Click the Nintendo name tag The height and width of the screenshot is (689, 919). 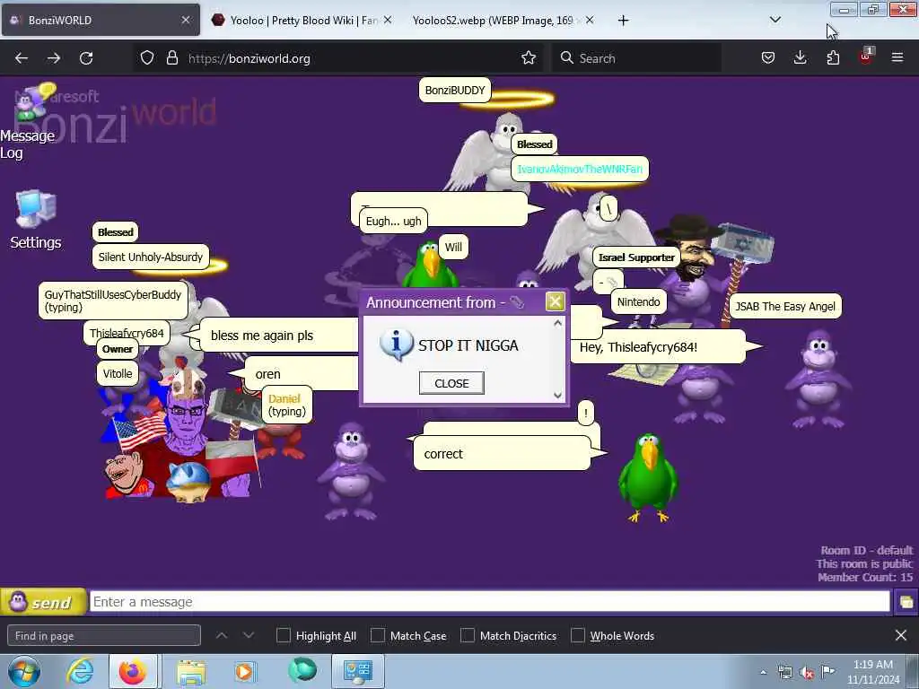pos(638,301)
